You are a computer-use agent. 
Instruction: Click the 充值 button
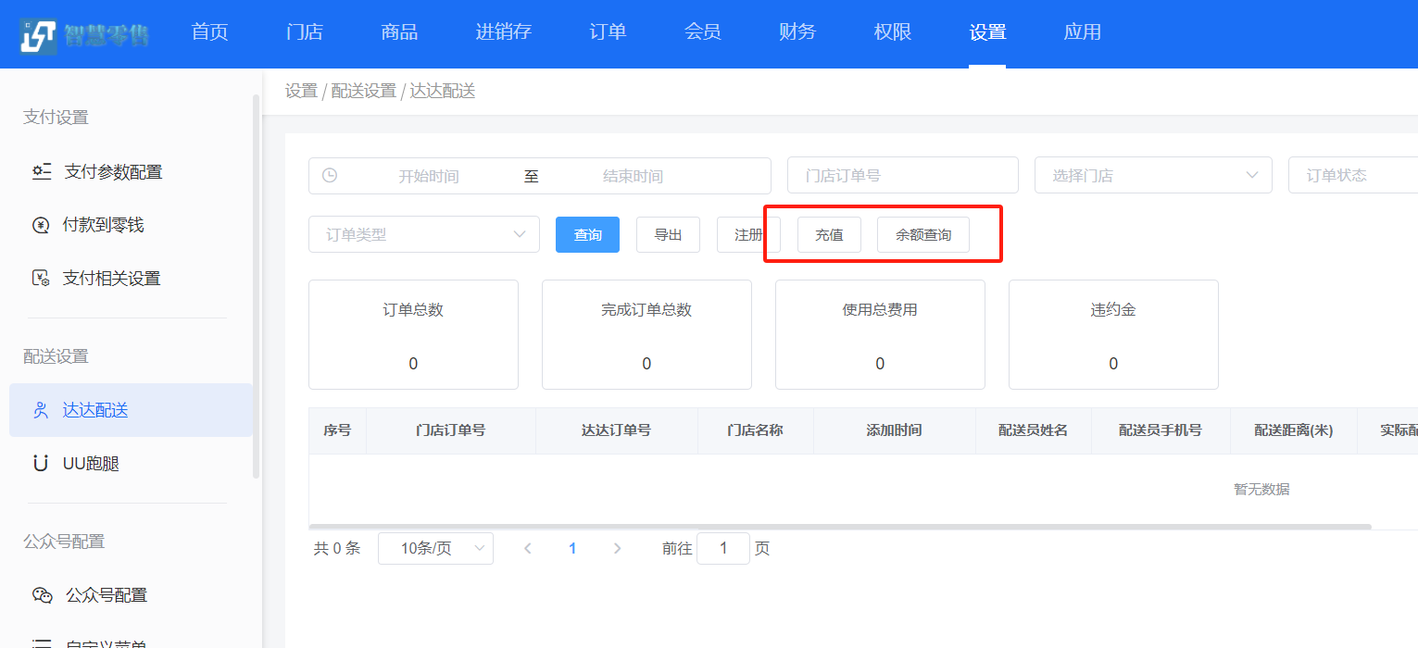[829, 234]
